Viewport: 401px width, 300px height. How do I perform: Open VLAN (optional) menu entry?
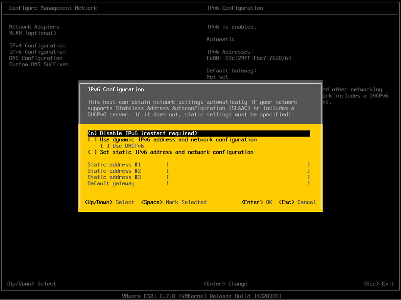(x=33, y=33)
